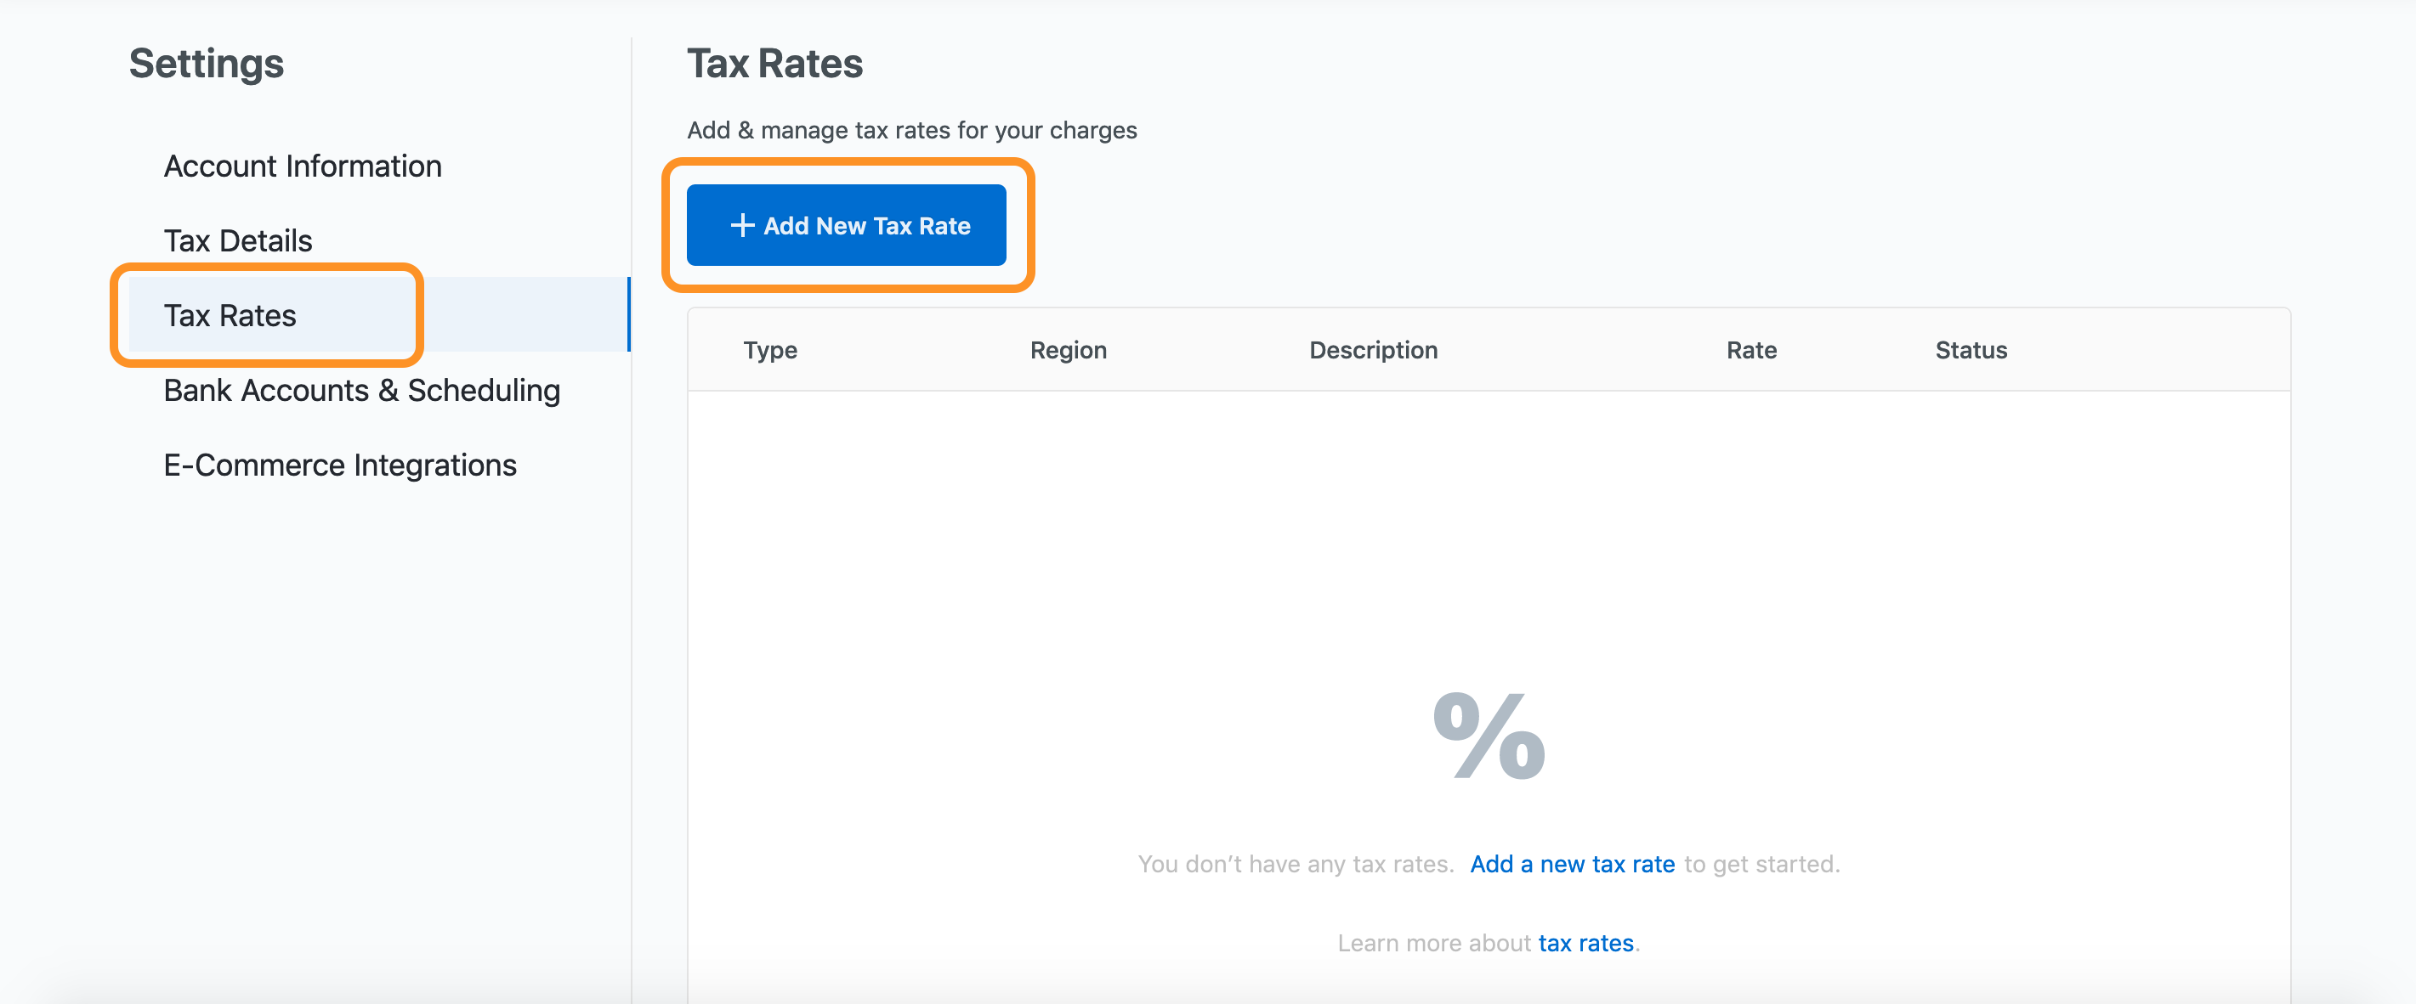The width and height of the screenshot is (2416, 1004).
Task: Click the Status column header
Action: 1971,350
